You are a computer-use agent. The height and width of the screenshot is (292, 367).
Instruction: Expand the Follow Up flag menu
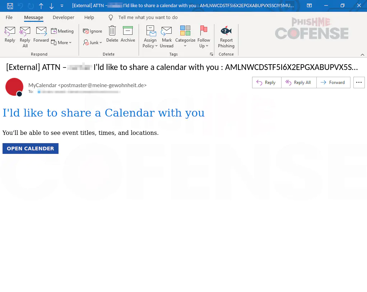(204, 37)
